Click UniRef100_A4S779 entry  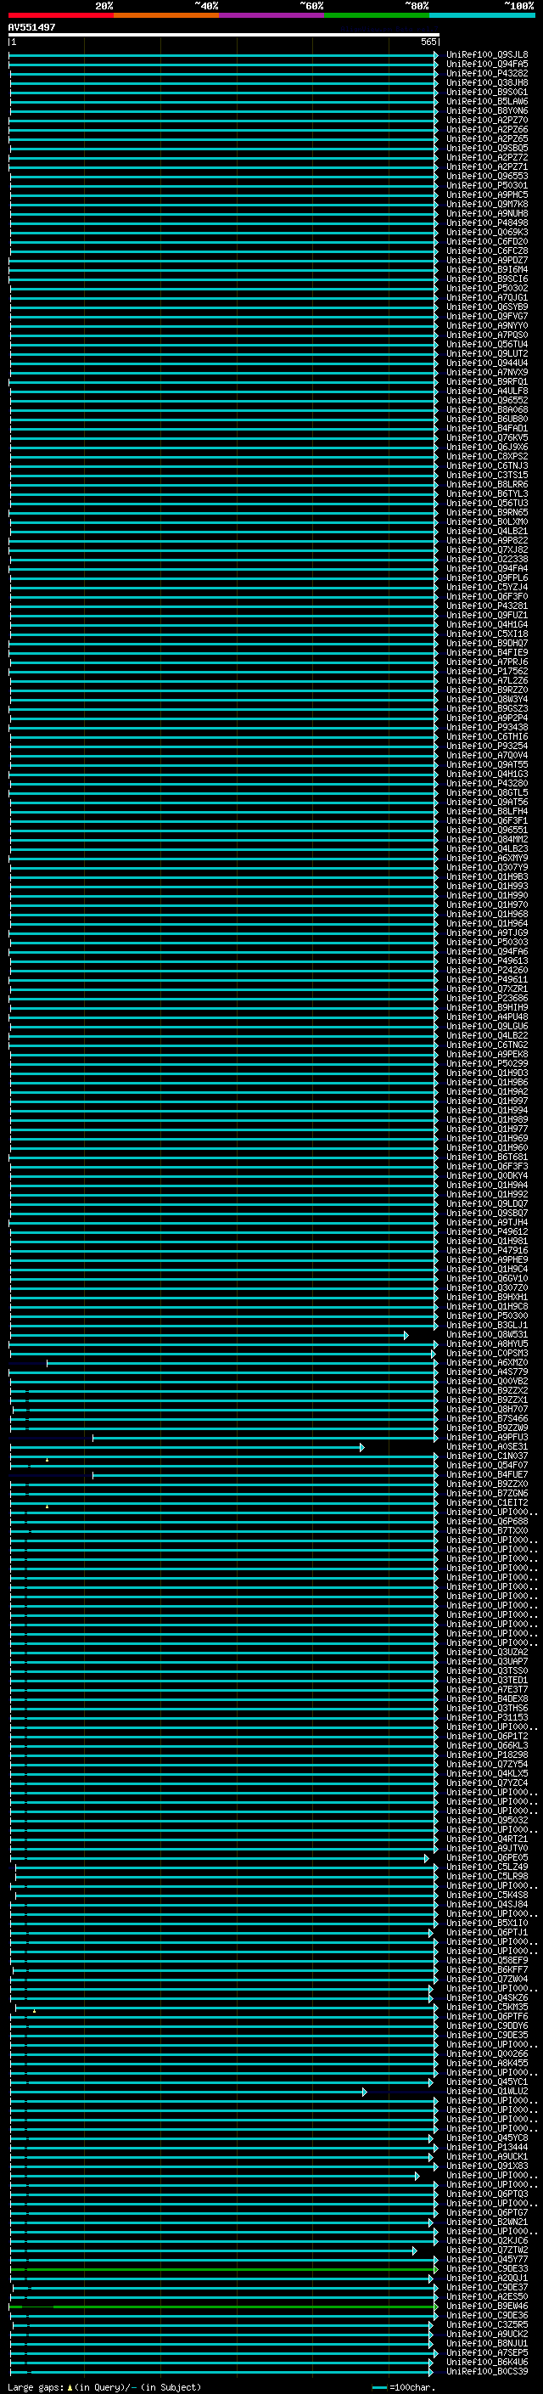point(487,1372)
